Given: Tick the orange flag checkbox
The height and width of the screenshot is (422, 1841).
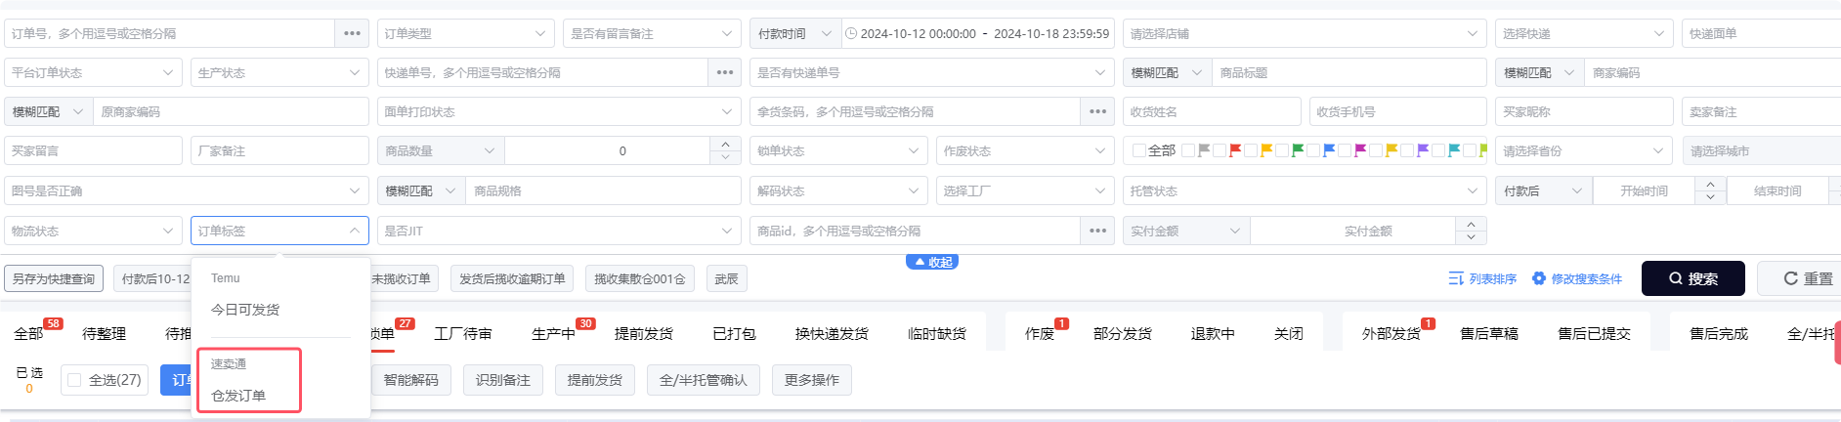Looking at the screenshot, I should tap(1251, 150).
